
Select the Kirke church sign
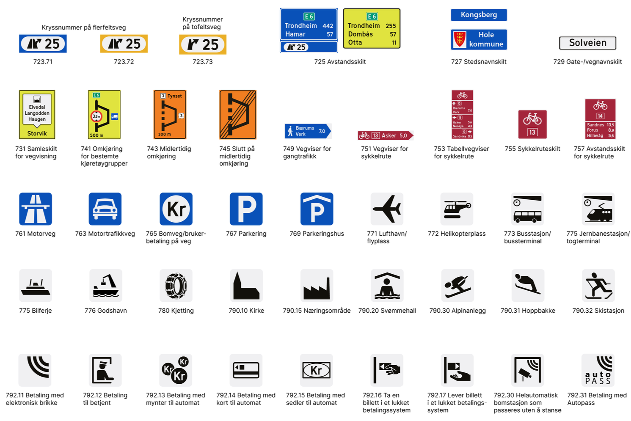coord(246,286)
